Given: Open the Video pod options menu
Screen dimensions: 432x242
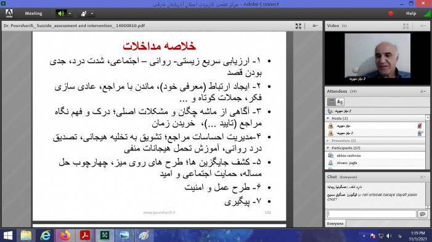Looking at the screenshot, I should click(x=423, y=26).
